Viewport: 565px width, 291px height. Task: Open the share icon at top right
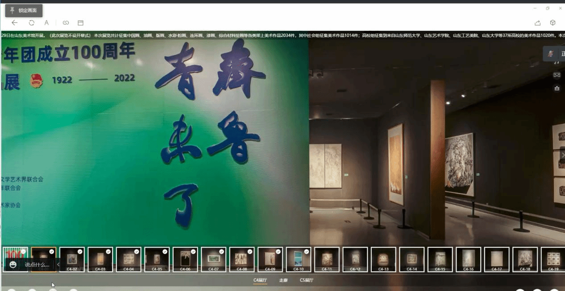coord(538,23)
